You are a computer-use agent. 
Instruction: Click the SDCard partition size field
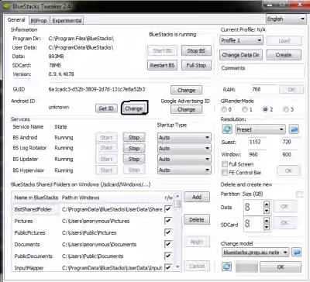pos(253,224)
